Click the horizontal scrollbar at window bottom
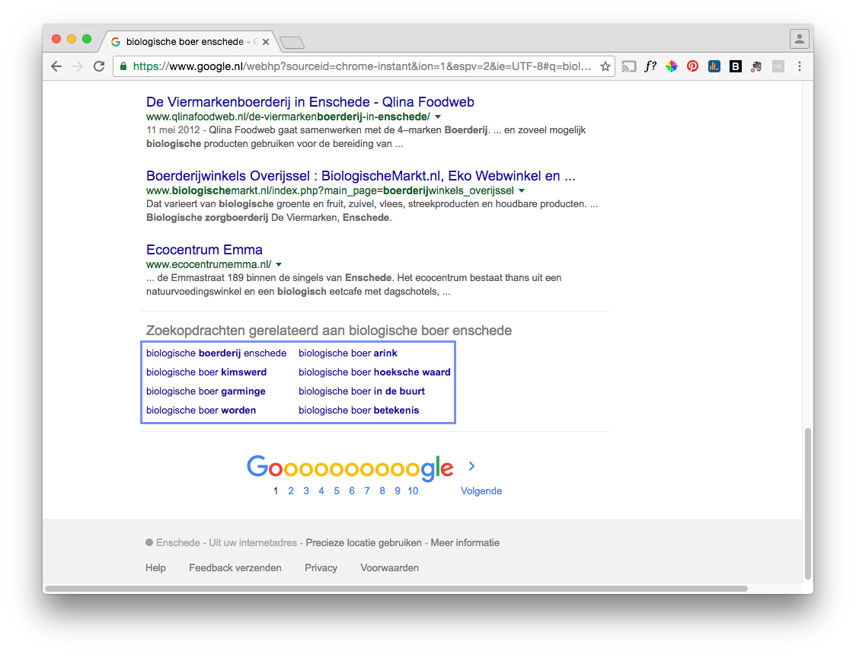This screenshot has height=655, width=856. pos(396,589)
